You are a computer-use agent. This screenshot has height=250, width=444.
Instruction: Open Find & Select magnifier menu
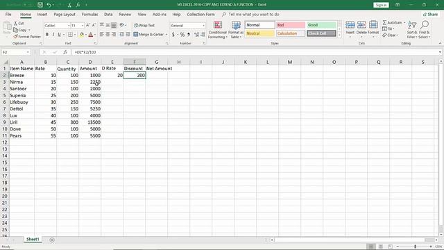[x=424, y=30]
